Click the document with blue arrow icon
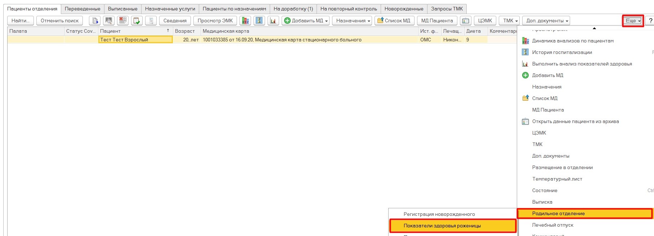The width and height of the screenshot is (654, 236). tap(95, 21)
